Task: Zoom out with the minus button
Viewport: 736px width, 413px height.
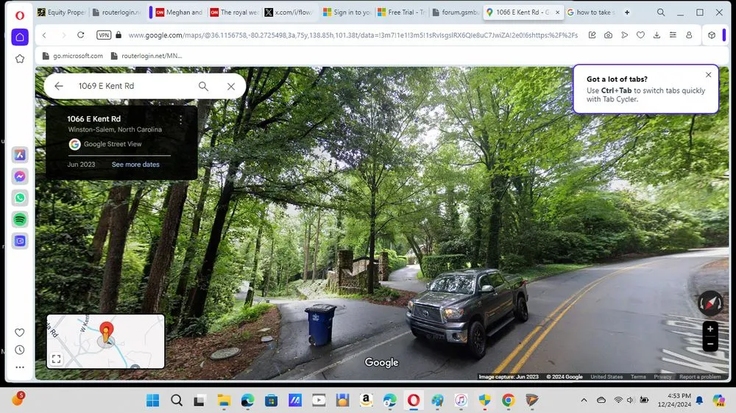Action: tap(710, 344)
